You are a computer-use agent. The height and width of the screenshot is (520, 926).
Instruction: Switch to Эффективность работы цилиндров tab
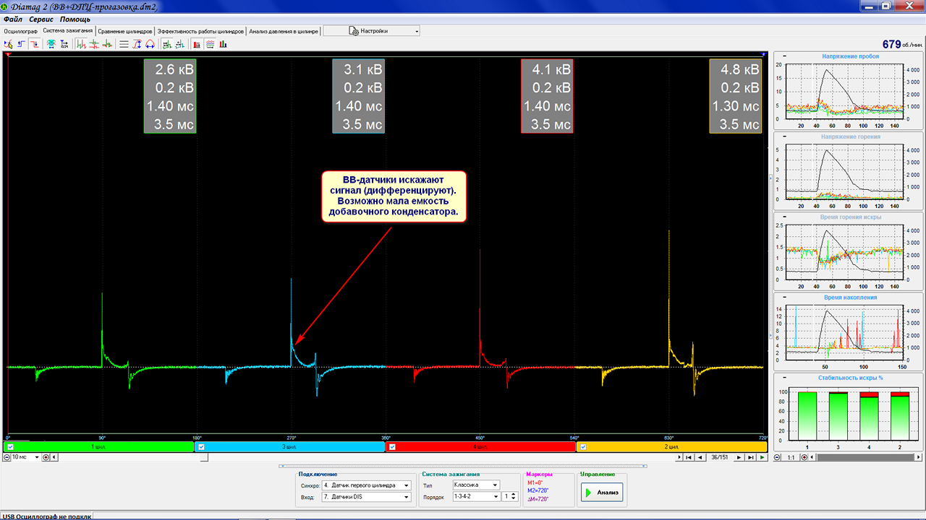tap(200, 32)
